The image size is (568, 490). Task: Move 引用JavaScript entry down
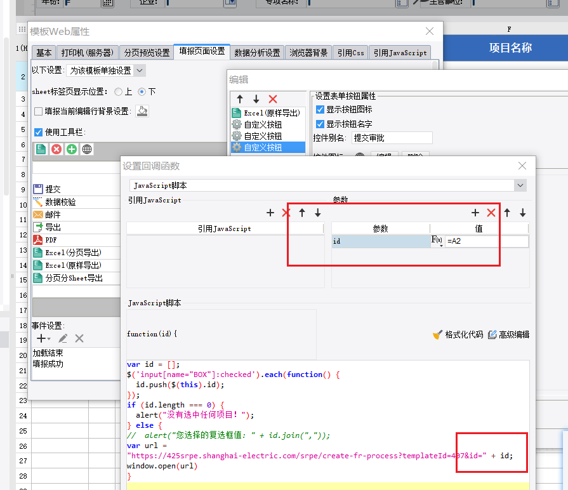pos(318,213)
